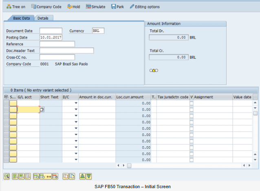This screenshot has width=260, height=191.
Task: Open the D/C dropdown in first row
Action: point(76,103)
